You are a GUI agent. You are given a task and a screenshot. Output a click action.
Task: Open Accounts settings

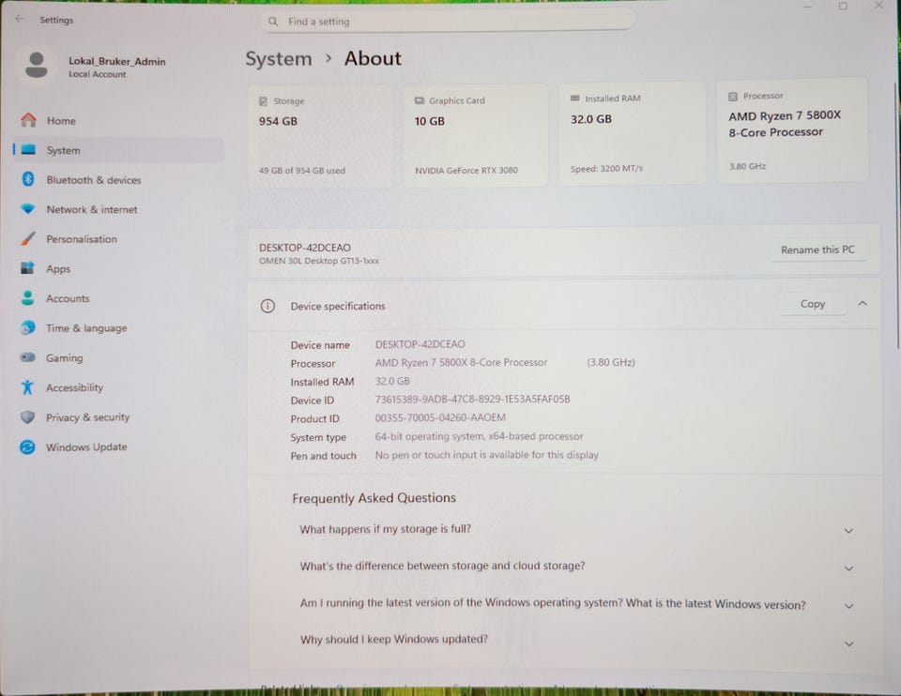point(118,298)
